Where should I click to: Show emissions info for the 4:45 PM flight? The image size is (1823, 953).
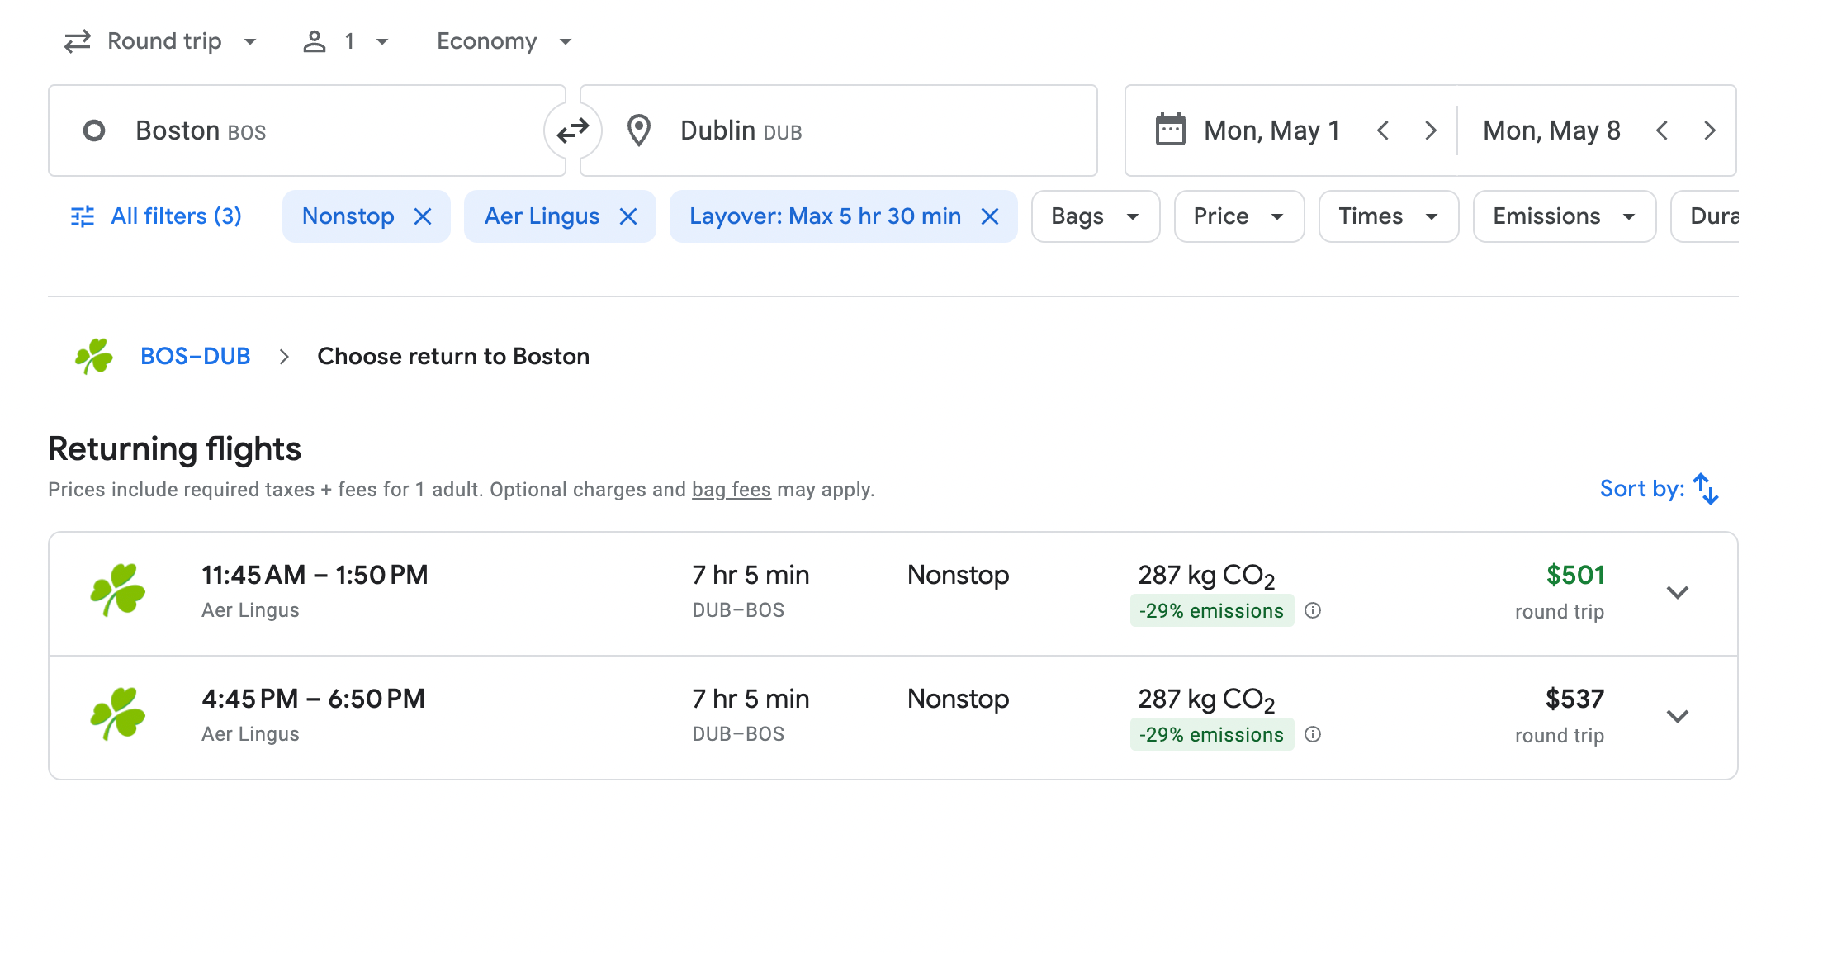tap(1313, 734)
